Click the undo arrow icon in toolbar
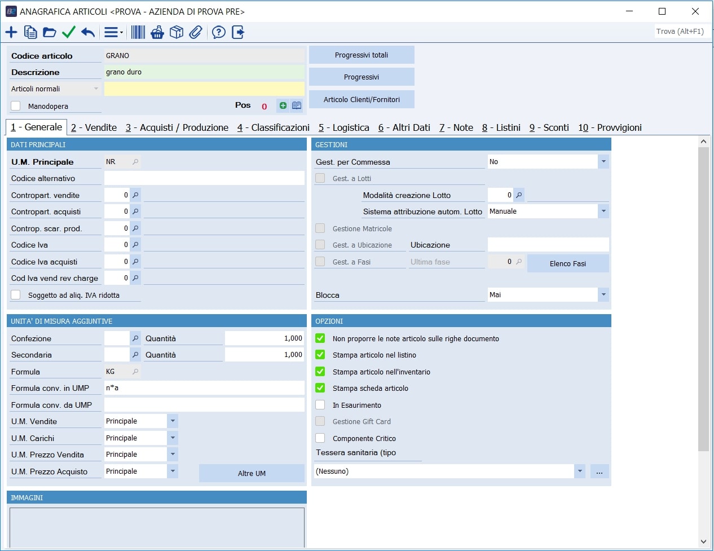714x551 pixels. pos(88,32)
